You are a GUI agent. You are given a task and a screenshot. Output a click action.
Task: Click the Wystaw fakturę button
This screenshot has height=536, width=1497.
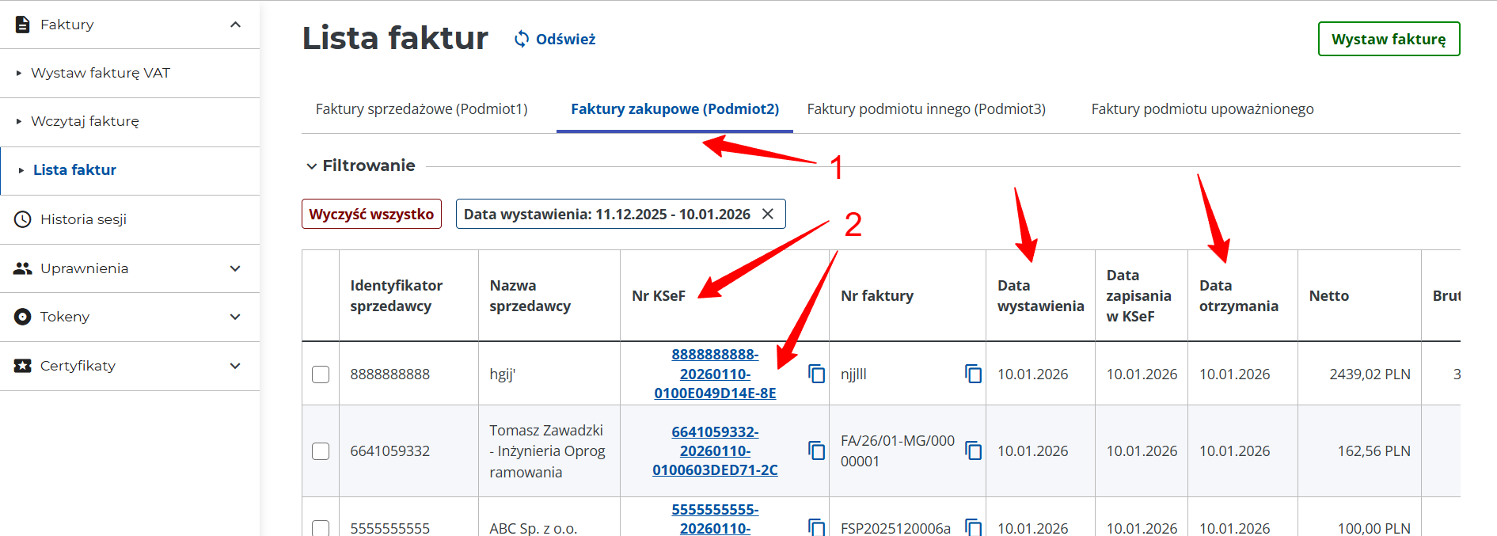coord(1389,39)
